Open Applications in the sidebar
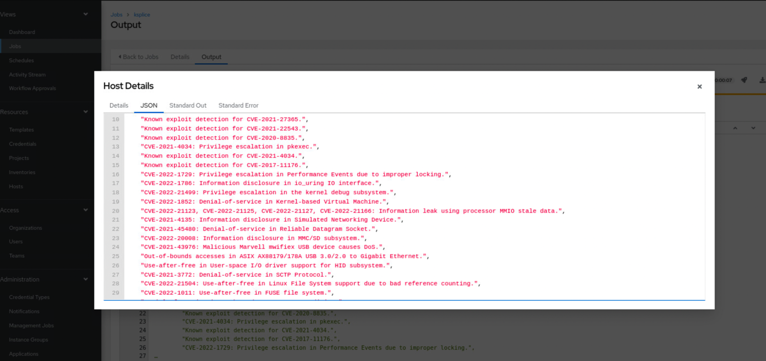The image size is (766, 361). [x=24, y=354]
